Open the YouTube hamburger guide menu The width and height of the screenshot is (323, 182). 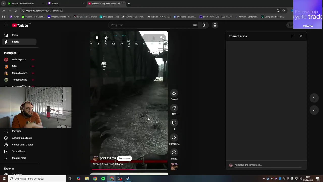6,25
